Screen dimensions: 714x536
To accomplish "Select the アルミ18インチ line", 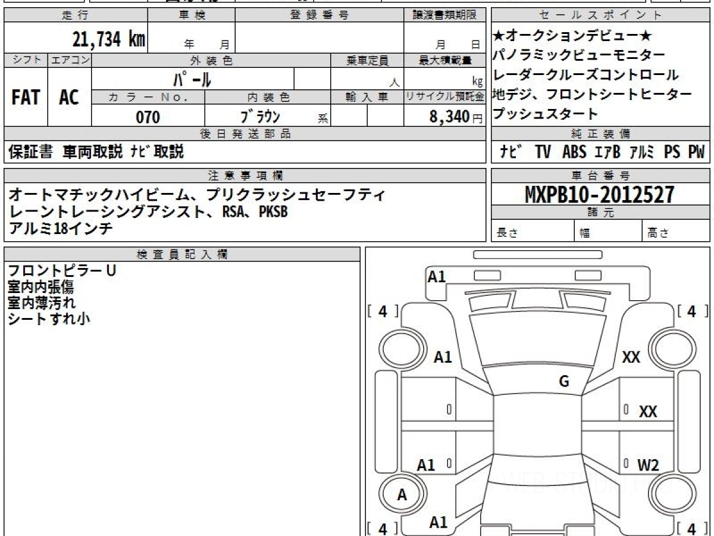I will click(x=61, y=228).
